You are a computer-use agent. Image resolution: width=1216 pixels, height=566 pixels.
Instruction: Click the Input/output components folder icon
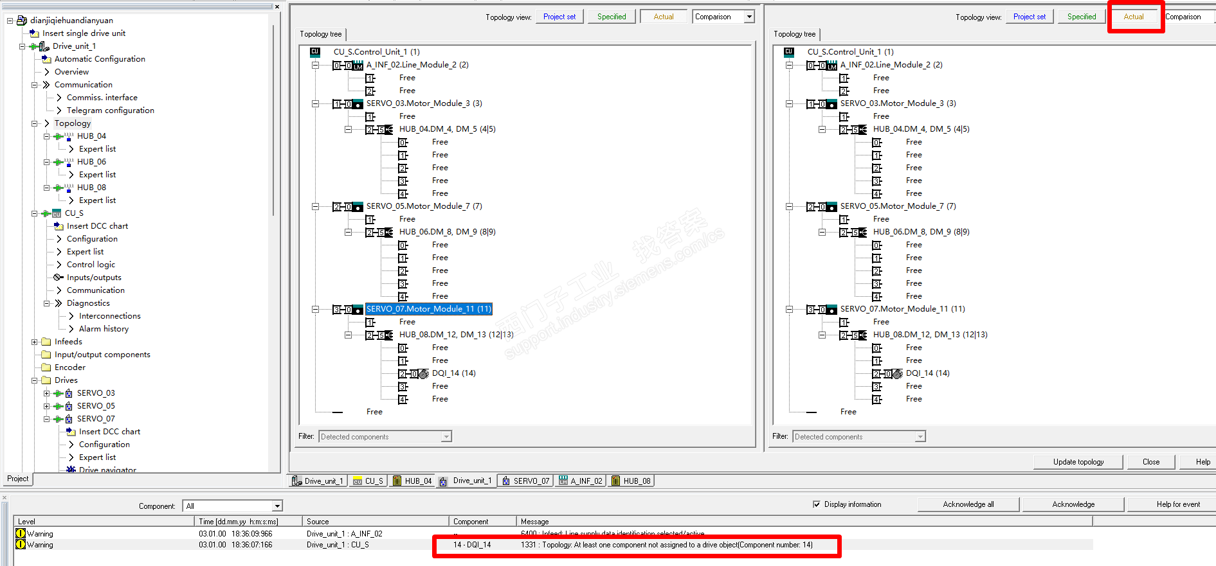click(x=46, y=355)
